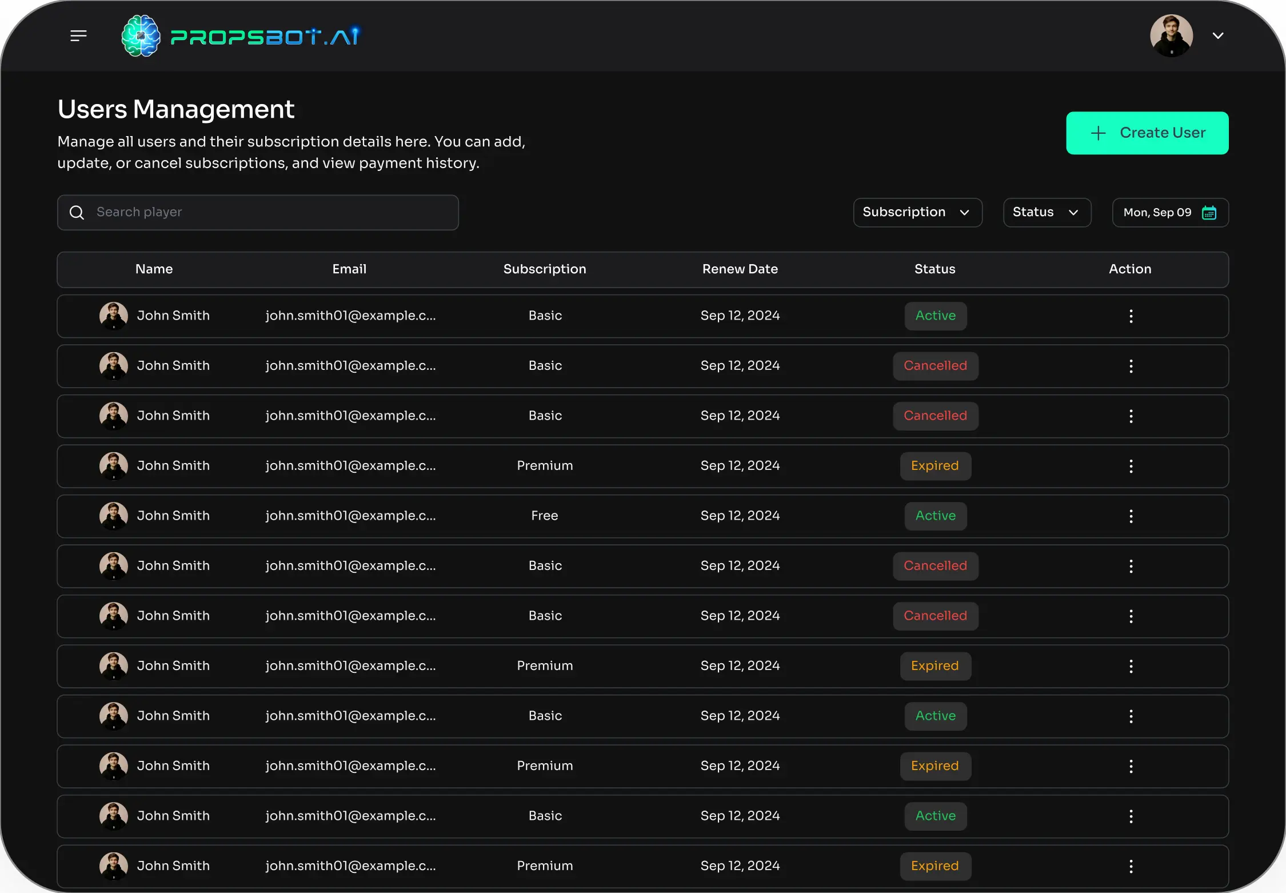Click the Cancelled badge in the seventh row

point(935,616)
